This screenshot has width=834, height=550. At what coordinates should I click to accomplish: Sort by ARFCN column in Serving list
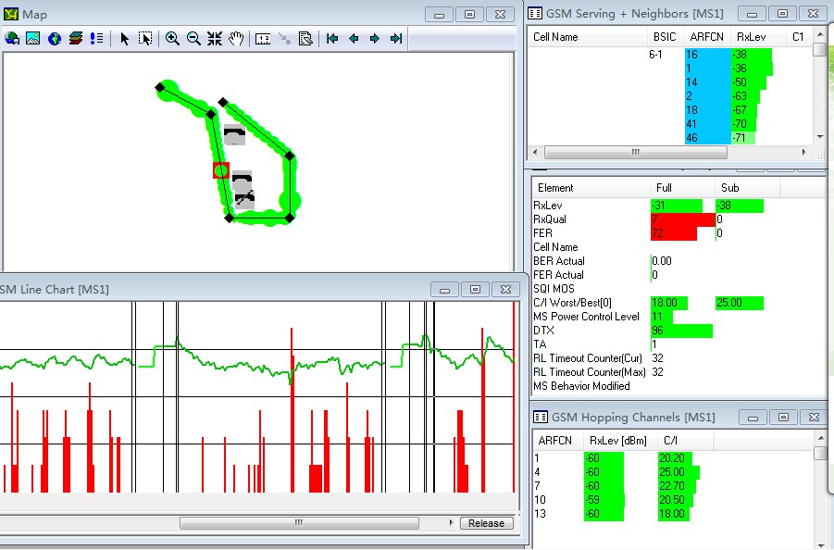[x=705, y=37]
